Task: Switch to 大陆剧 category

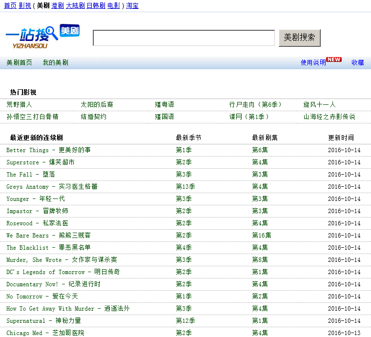Action: point(75,5)
